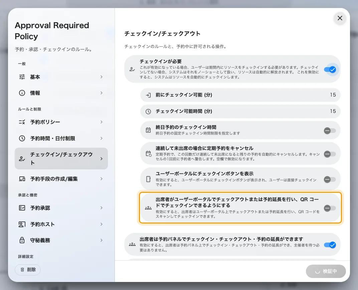Click the チェックイン/チェックアウト page heading
The image size is (358, 290).
tap(162, 34)
